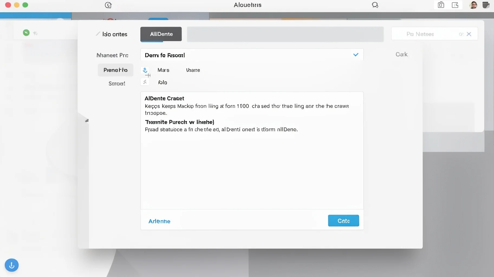The width and height of the screenshot is (494, 277).
Task: Click the Uarre option
Action: coord(193,70)
